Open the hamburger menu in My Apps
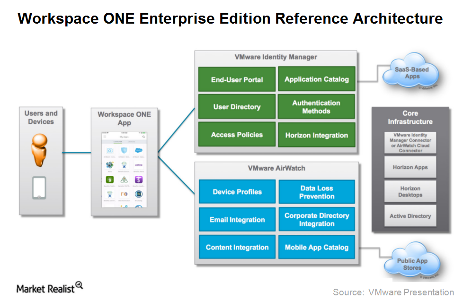Screen dimensions: 472x301 [x=105, y=137]
